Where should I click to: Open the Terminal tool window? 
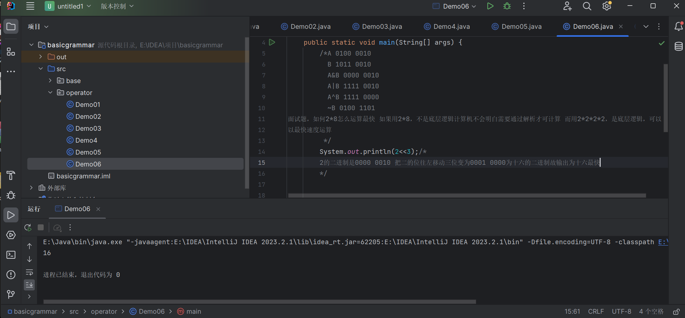click(11, 255)
